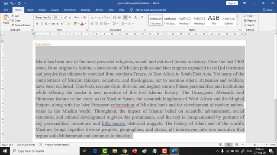Switch to the Insert tab
277x155 pixels.
pyautogui.click(x=30, y=10)
